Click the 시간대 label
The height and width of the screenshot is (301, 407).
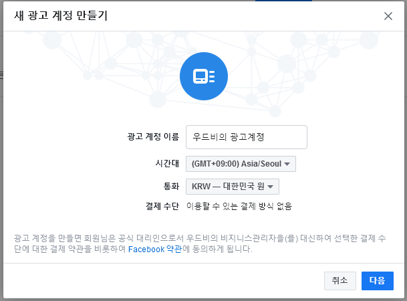(167, 164)
